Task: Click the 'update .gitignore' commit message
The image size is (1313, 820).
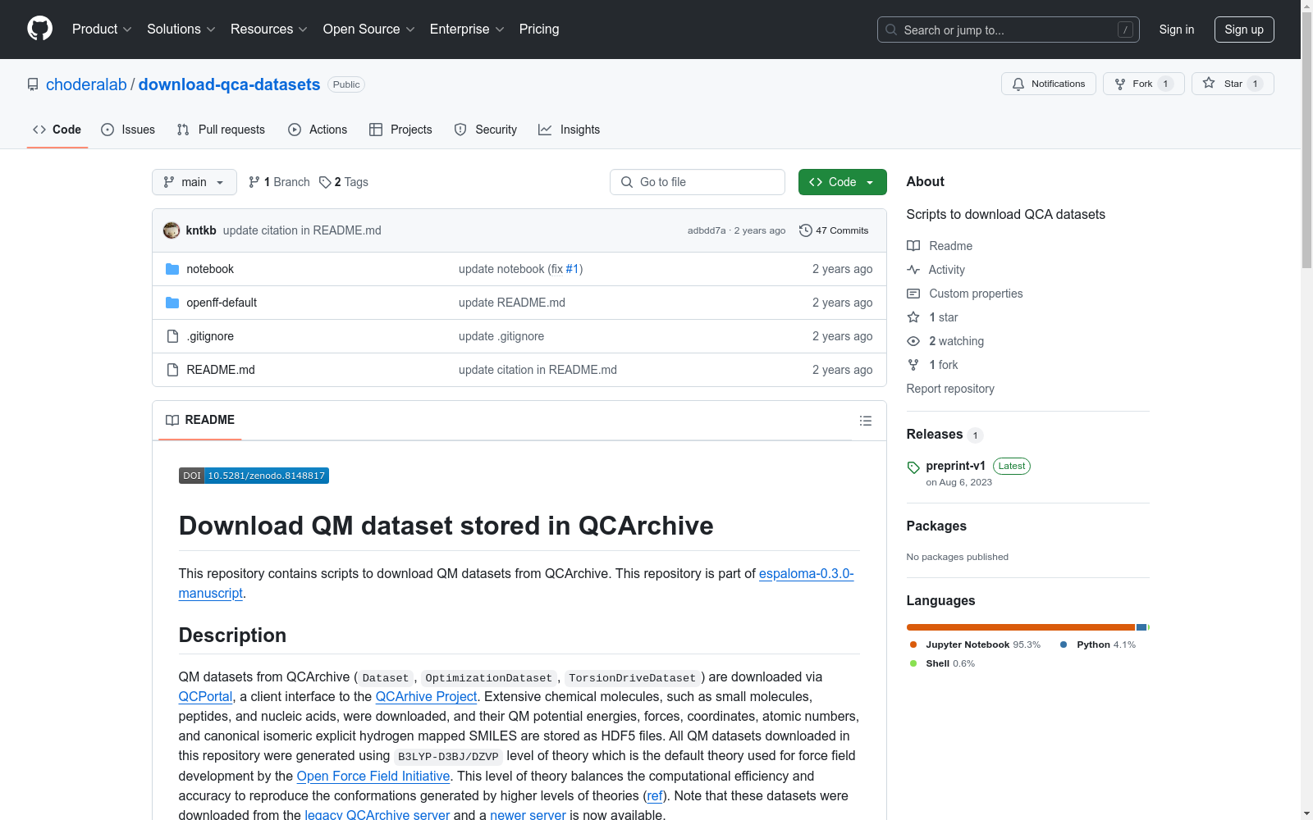Action: pyautogui.click(x=501, y=336)
